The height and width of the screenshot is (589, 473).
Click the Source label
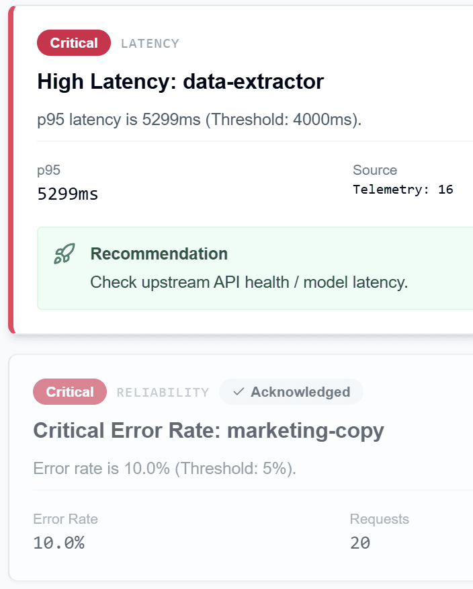click(x=375, y=170)
